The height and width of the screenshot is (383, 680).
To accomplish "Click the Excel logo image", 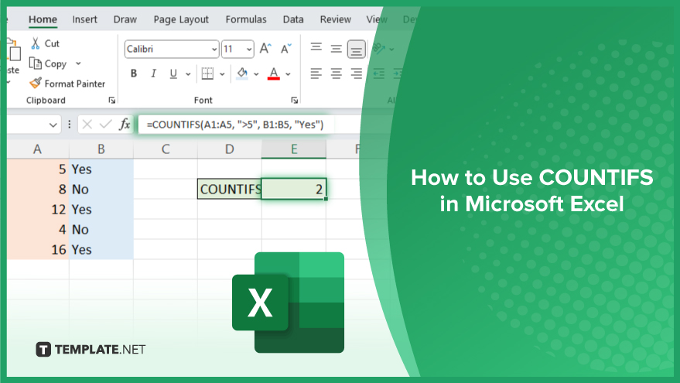I will (x=289, y=303).
